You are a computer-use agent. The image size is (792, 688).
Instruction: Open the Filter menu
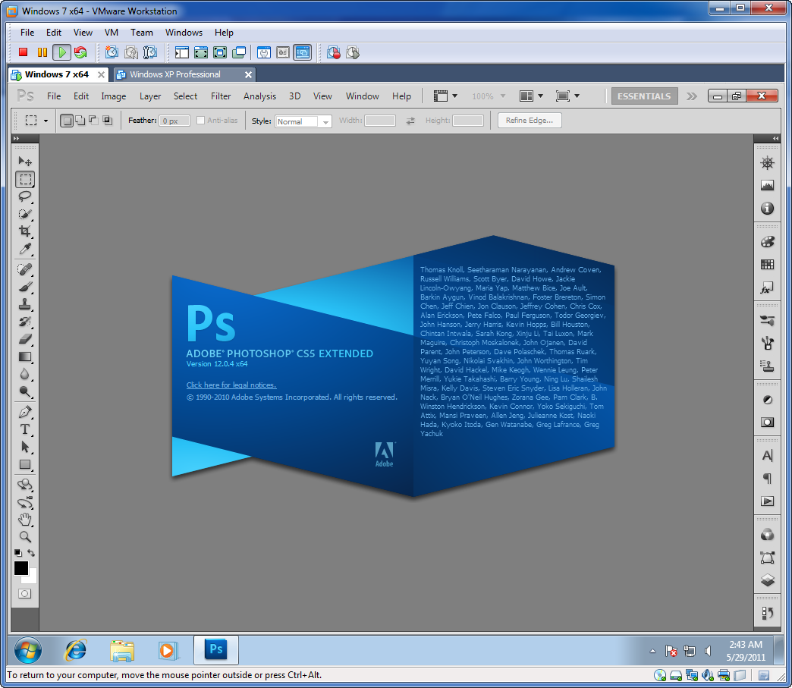pyautogui.click(x=221, y=96)
